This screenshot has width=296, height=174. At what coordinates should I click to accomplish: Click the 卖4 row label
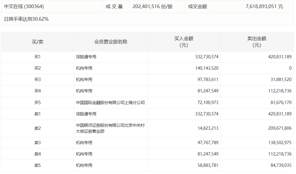37,154
